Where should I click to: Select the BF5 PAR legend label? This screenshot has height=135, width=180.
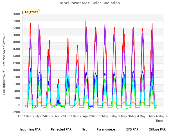click(x=132, y=129)
